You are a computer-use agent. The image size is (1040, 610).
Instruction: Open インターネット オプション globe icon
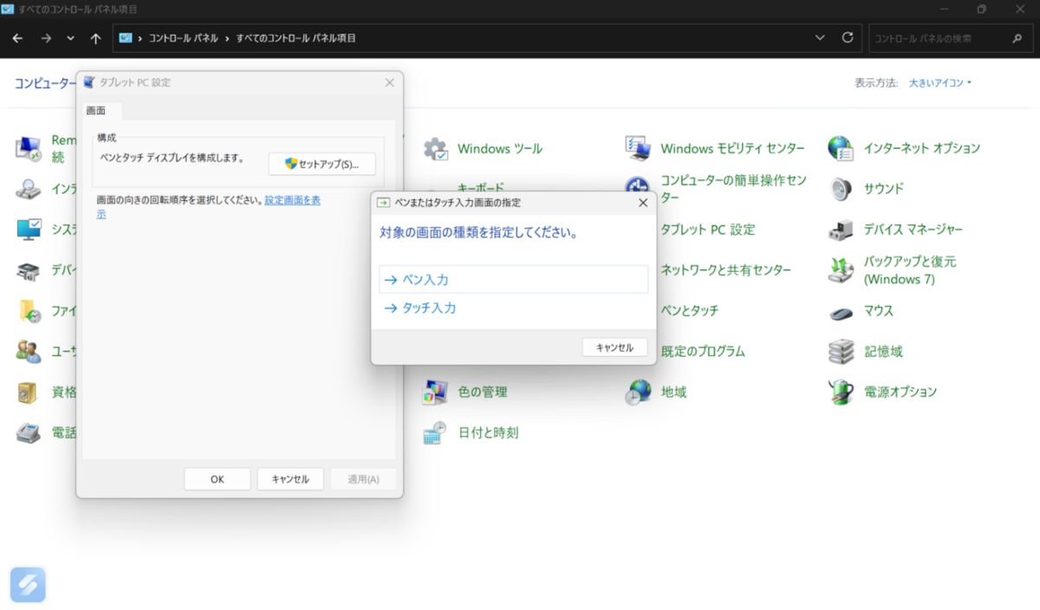[841, 149]
